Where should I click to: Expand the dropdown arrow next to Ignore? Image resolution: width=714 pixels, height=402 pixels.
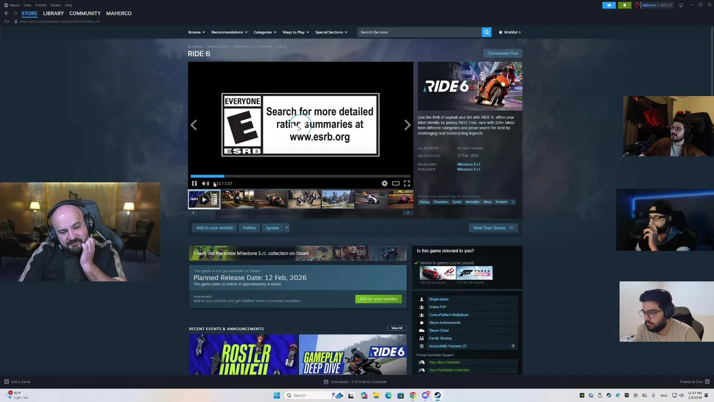click(x=287, y=228)
